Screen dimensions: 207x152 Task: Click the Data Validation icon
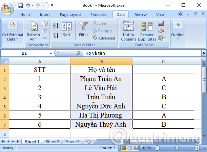(x=161, y=23)
